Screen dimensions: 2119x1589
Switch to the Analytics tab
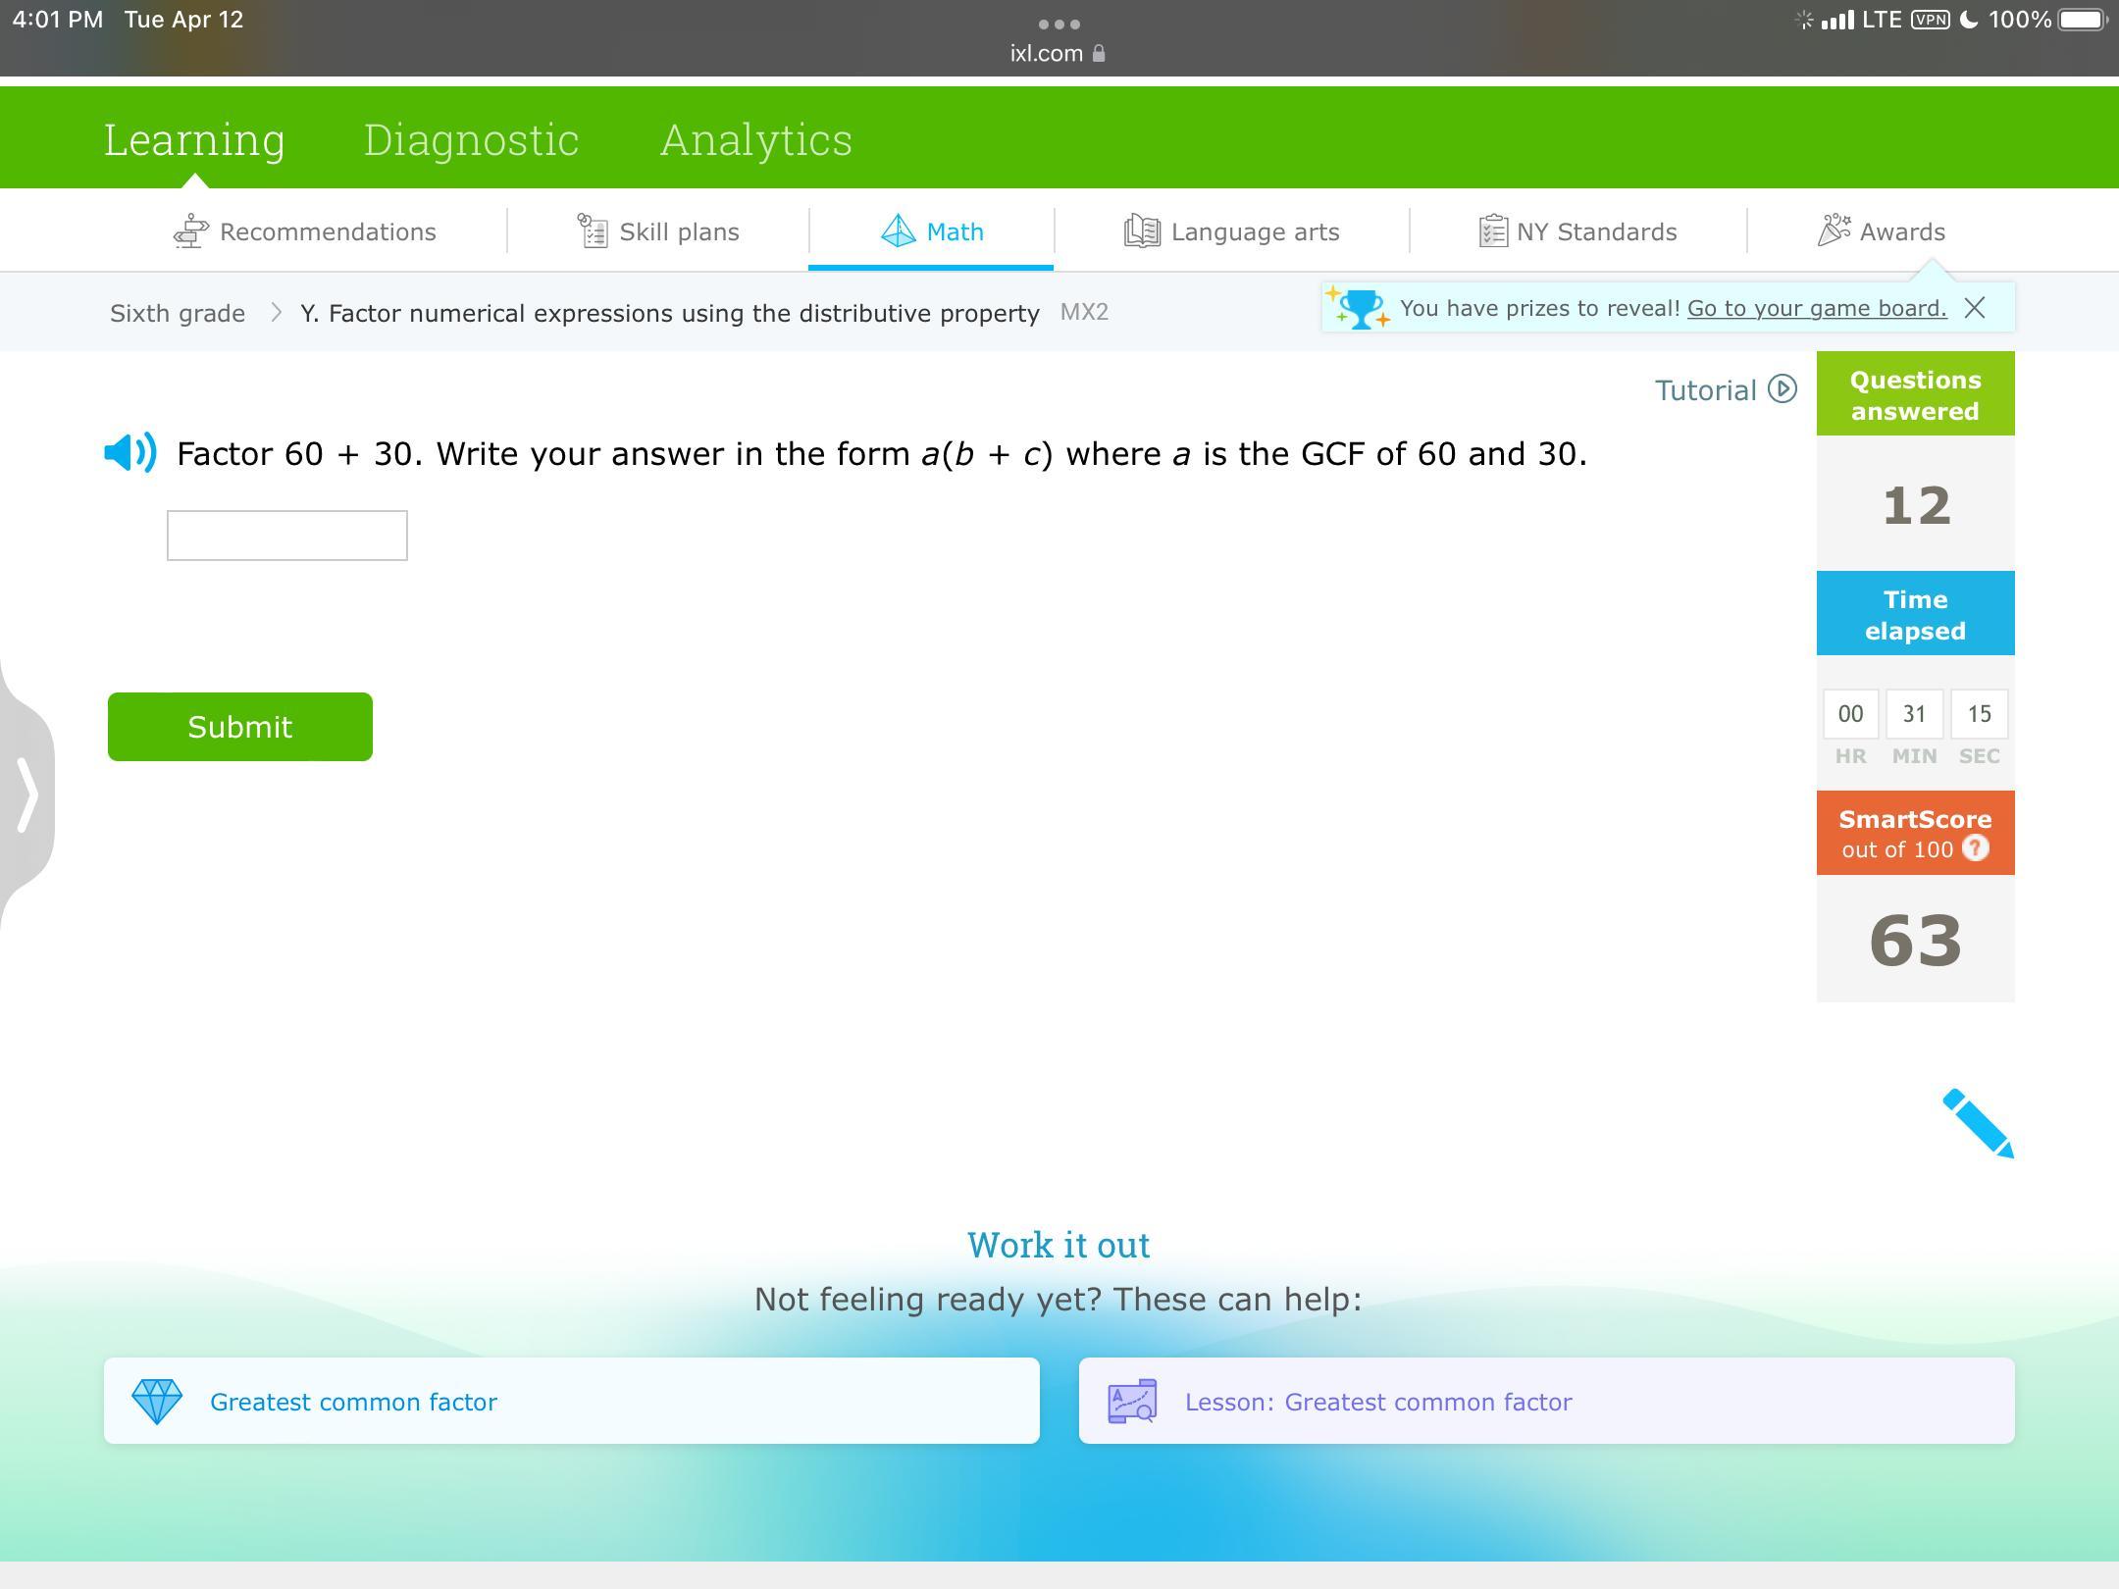click(x=755, y=140)
